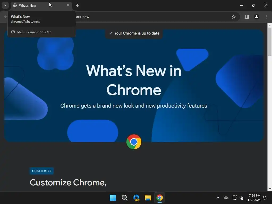Select the What's New tab
272x204 pixels.
click(41, 6)
